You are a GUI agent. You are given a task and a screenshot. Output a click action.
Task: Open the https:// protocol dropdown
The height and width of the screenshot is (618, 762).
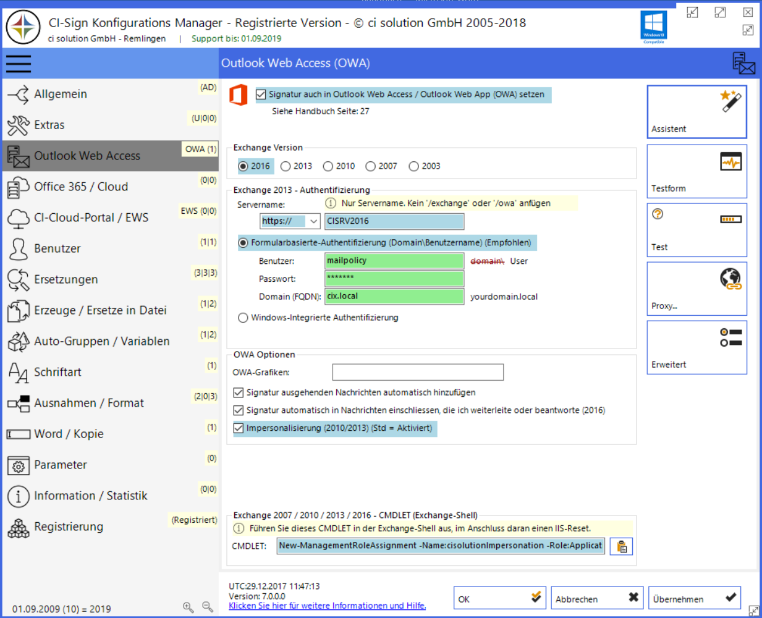point(313,221)
